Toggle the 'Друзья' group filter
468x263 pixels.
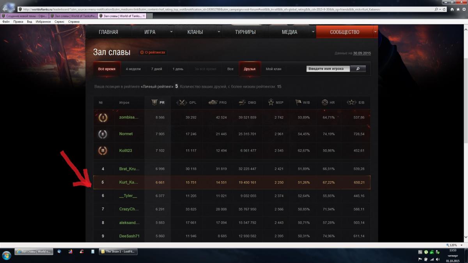250,69
